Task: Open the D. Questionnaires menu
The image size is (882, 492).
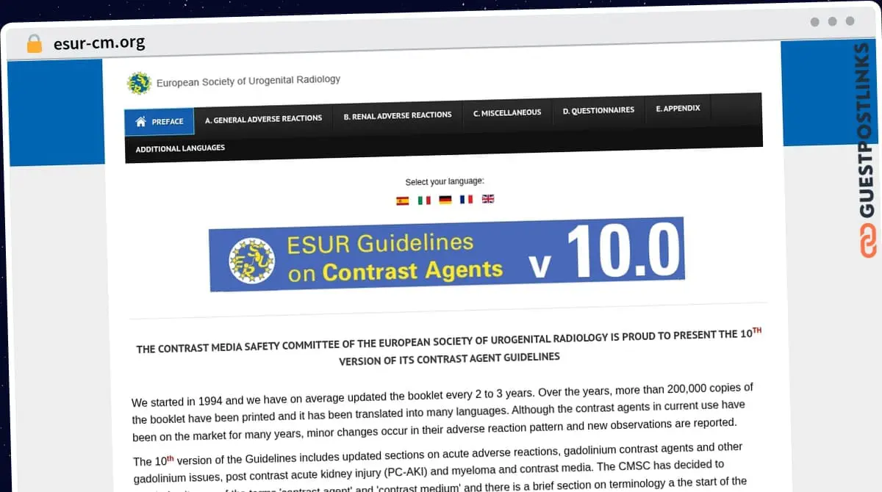Action: tap(598, 111)
